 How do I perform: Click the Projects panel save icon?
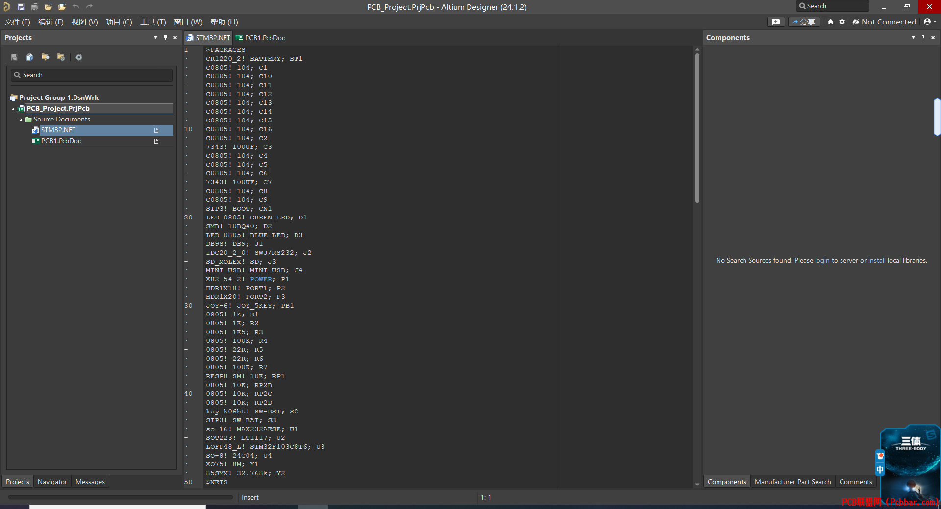click(14, 57)
